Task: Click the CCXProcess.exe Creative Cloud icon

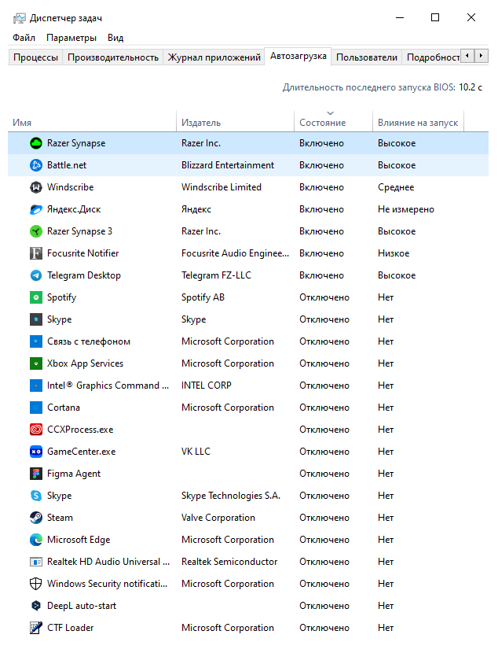Action: [36, 430]
